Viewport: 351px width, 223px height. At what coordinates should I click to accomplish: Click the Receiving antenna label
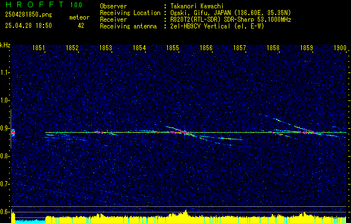point(128,26)
